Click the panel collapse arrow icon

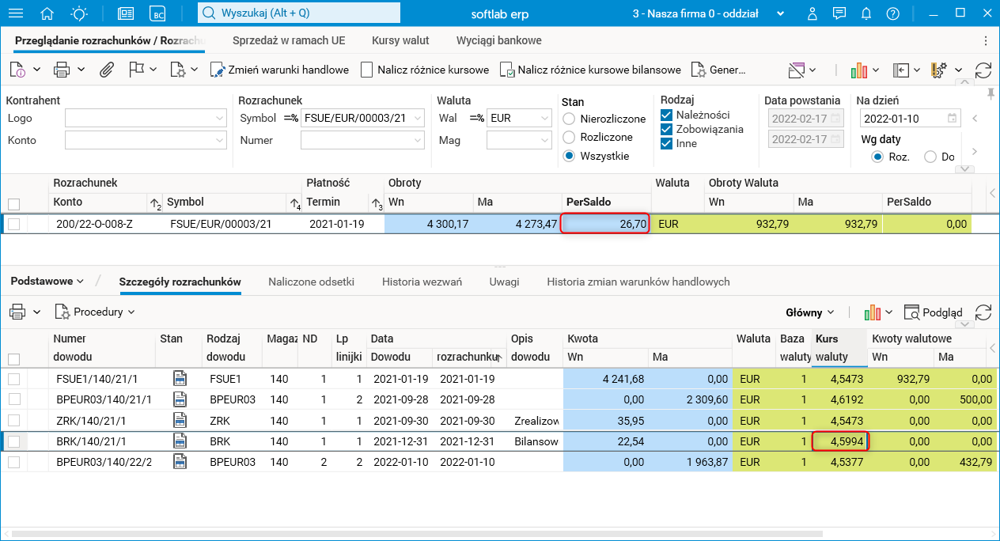pos(900,70)
